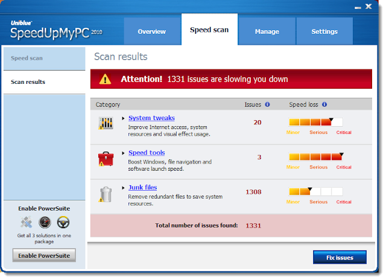The width and height of the screenshot is (386, 280).
Task: Close the SpeedUpMyPC window
Action: coord(369,7)
